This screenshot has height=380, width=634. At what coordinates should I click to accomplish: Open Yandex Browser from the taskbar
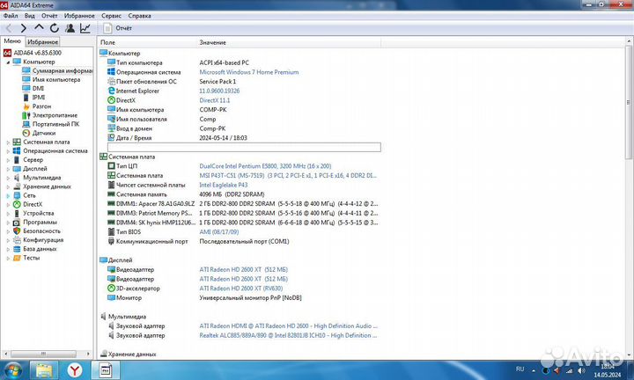[75, 370]
